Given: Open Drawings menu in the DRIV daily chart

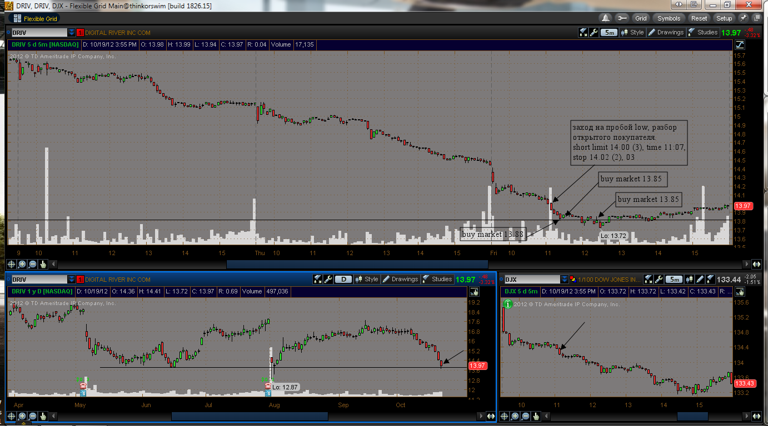Looking at the screenshot, I should coord(400,279).
